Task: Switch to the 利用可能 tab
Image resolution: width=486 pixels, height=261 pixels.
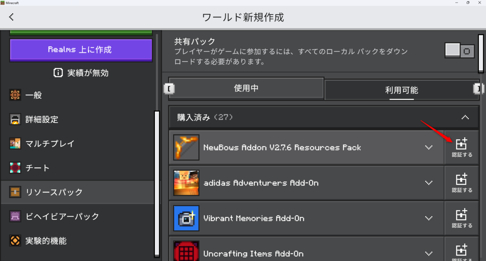Action: (401, 90)
